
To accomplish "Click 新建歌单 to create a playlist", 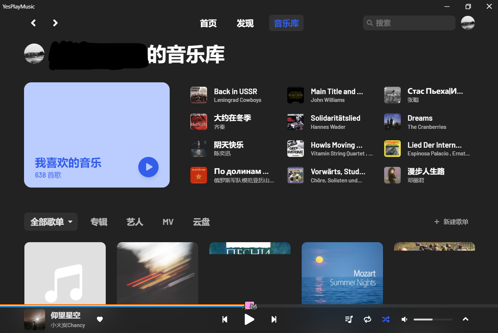I will point(451,222).
